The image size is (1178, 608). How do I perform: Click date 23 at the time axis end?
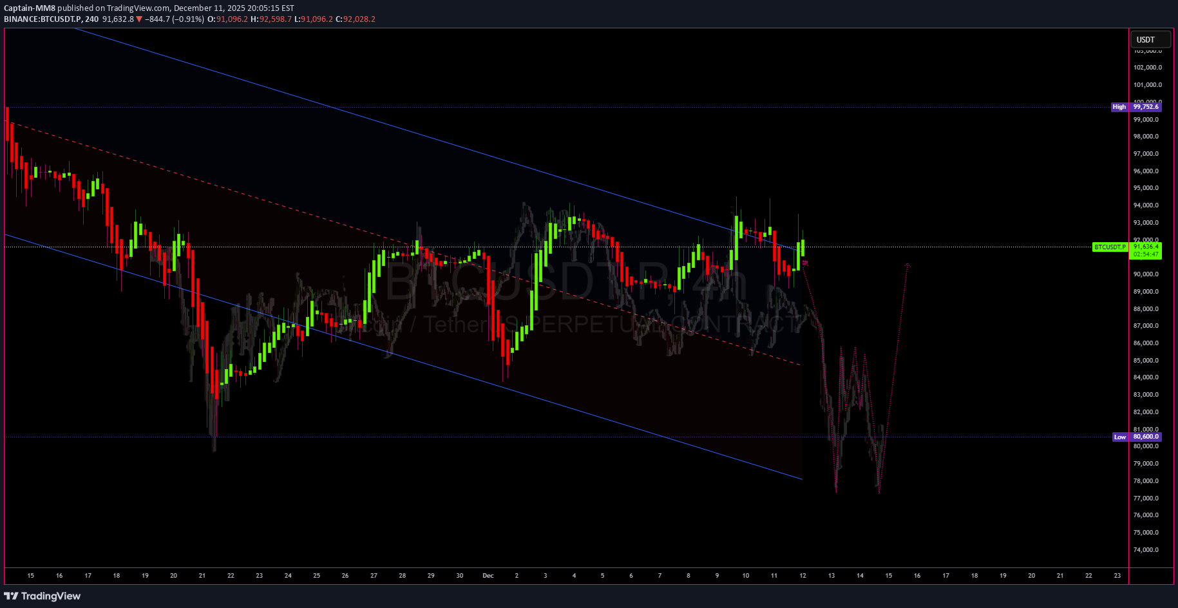1117,576
